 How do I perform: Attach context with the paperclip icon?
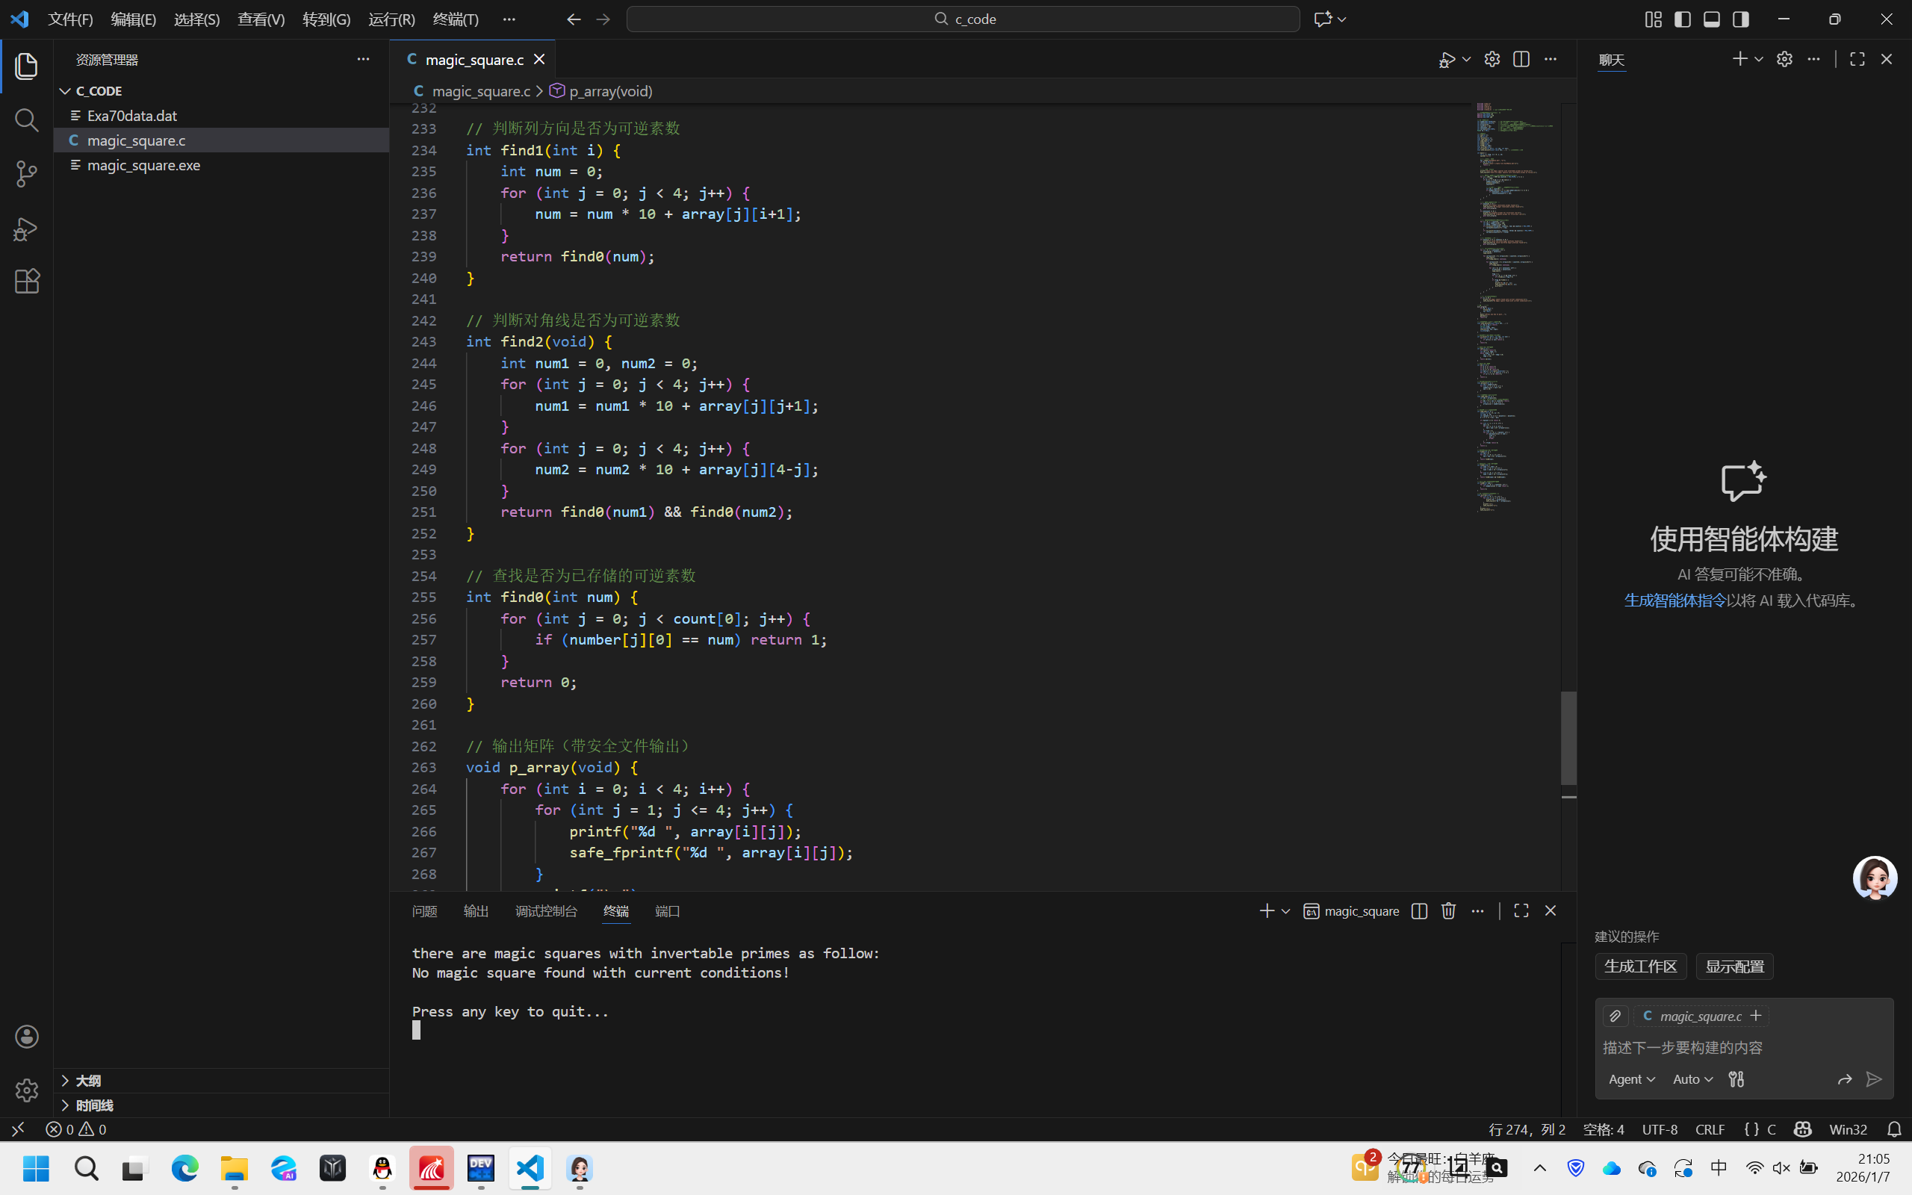click(1615, 1016)
